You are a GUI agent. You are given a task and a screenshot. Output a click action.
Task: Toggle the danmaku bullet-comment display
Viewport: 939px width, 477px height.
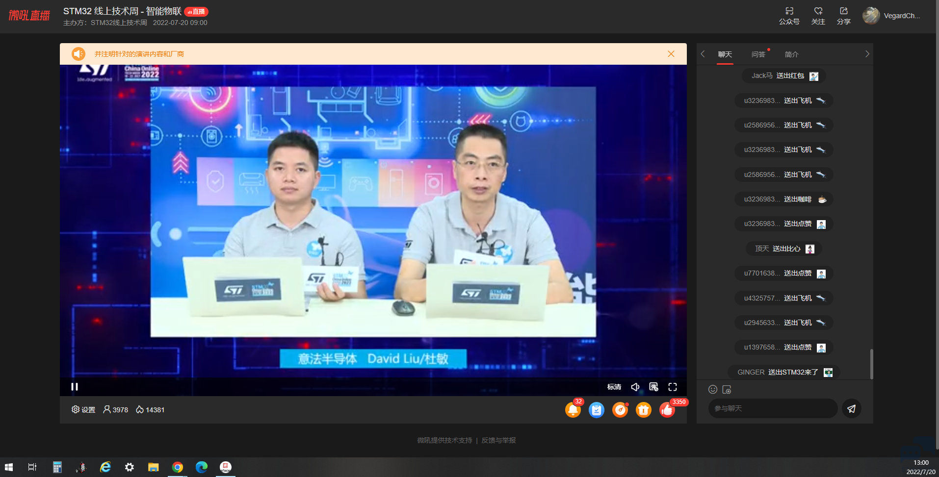[653, 387]
